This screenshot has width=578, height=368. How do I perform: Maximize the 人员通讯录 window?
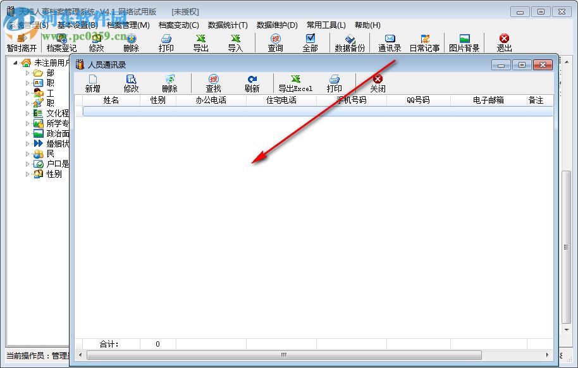[522, 65]
